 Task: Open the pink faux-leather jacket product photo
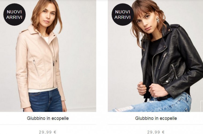point(48,56)
